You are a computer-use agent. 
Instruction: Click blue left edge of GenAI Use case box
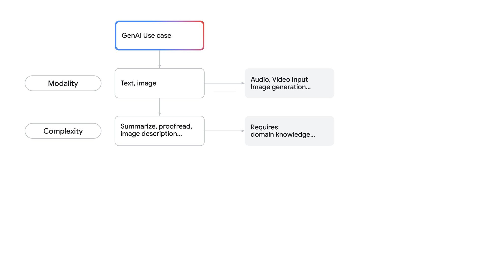pos(116,36)
